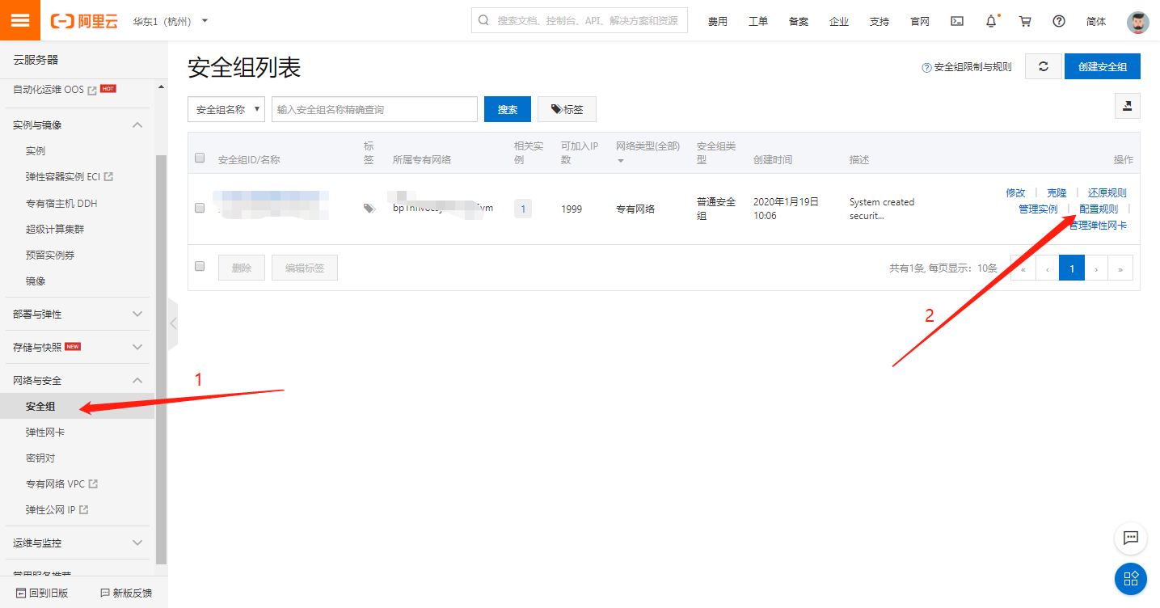The height and width of the screenshot is (608, 1160).
Task: Click the 创建安全组 button
Action: tap(1102, 66)
